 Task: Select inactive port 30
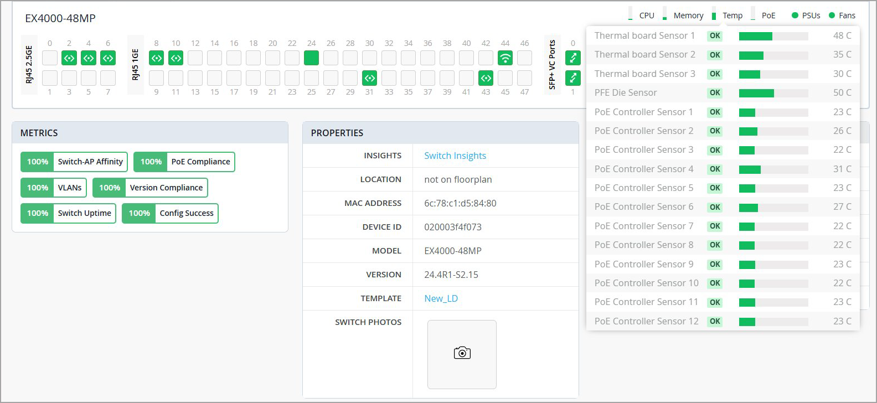coord(370,58)
